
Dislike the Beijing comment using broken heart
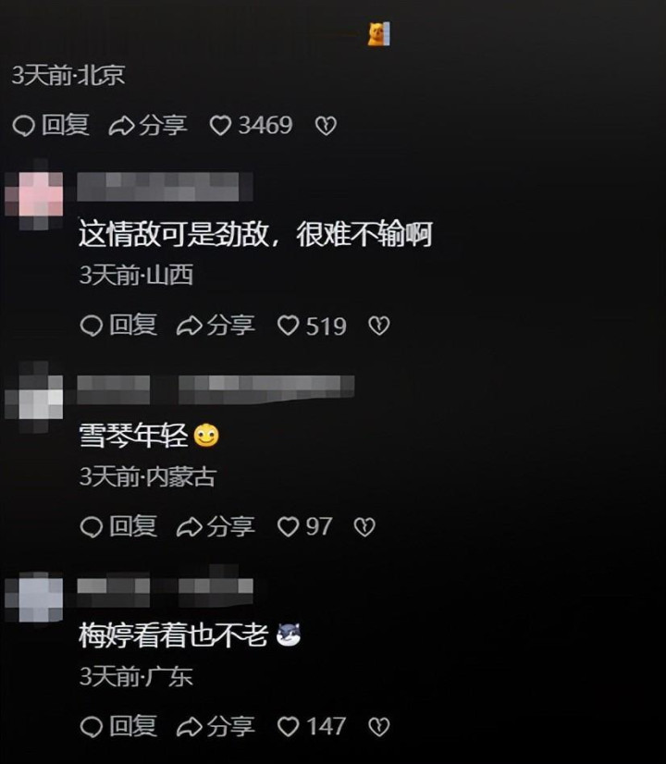[x=326, y=126]
